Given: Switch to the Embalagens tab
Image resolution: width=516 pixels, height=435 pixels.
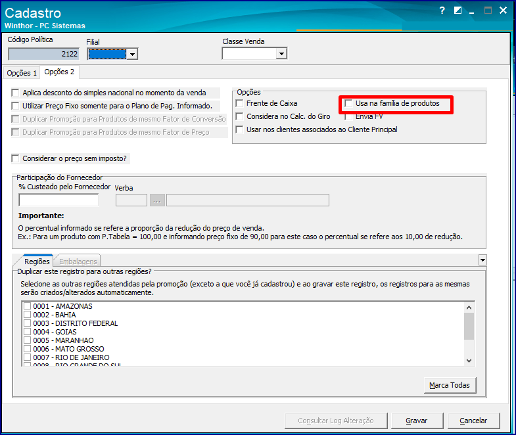Looking at the screenshot, I should tap(78, 262).
